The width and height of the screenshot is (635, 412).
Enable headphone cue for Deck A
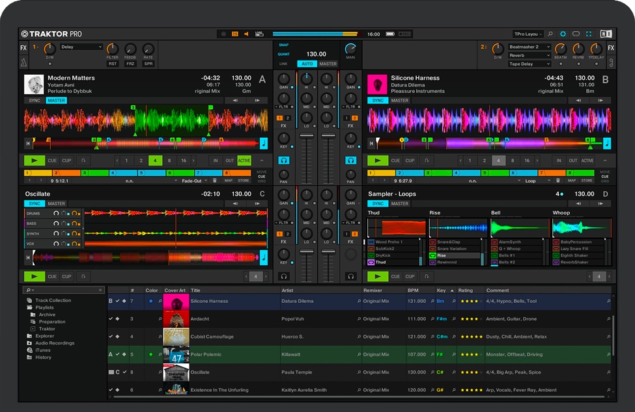[x=283, y=161]
